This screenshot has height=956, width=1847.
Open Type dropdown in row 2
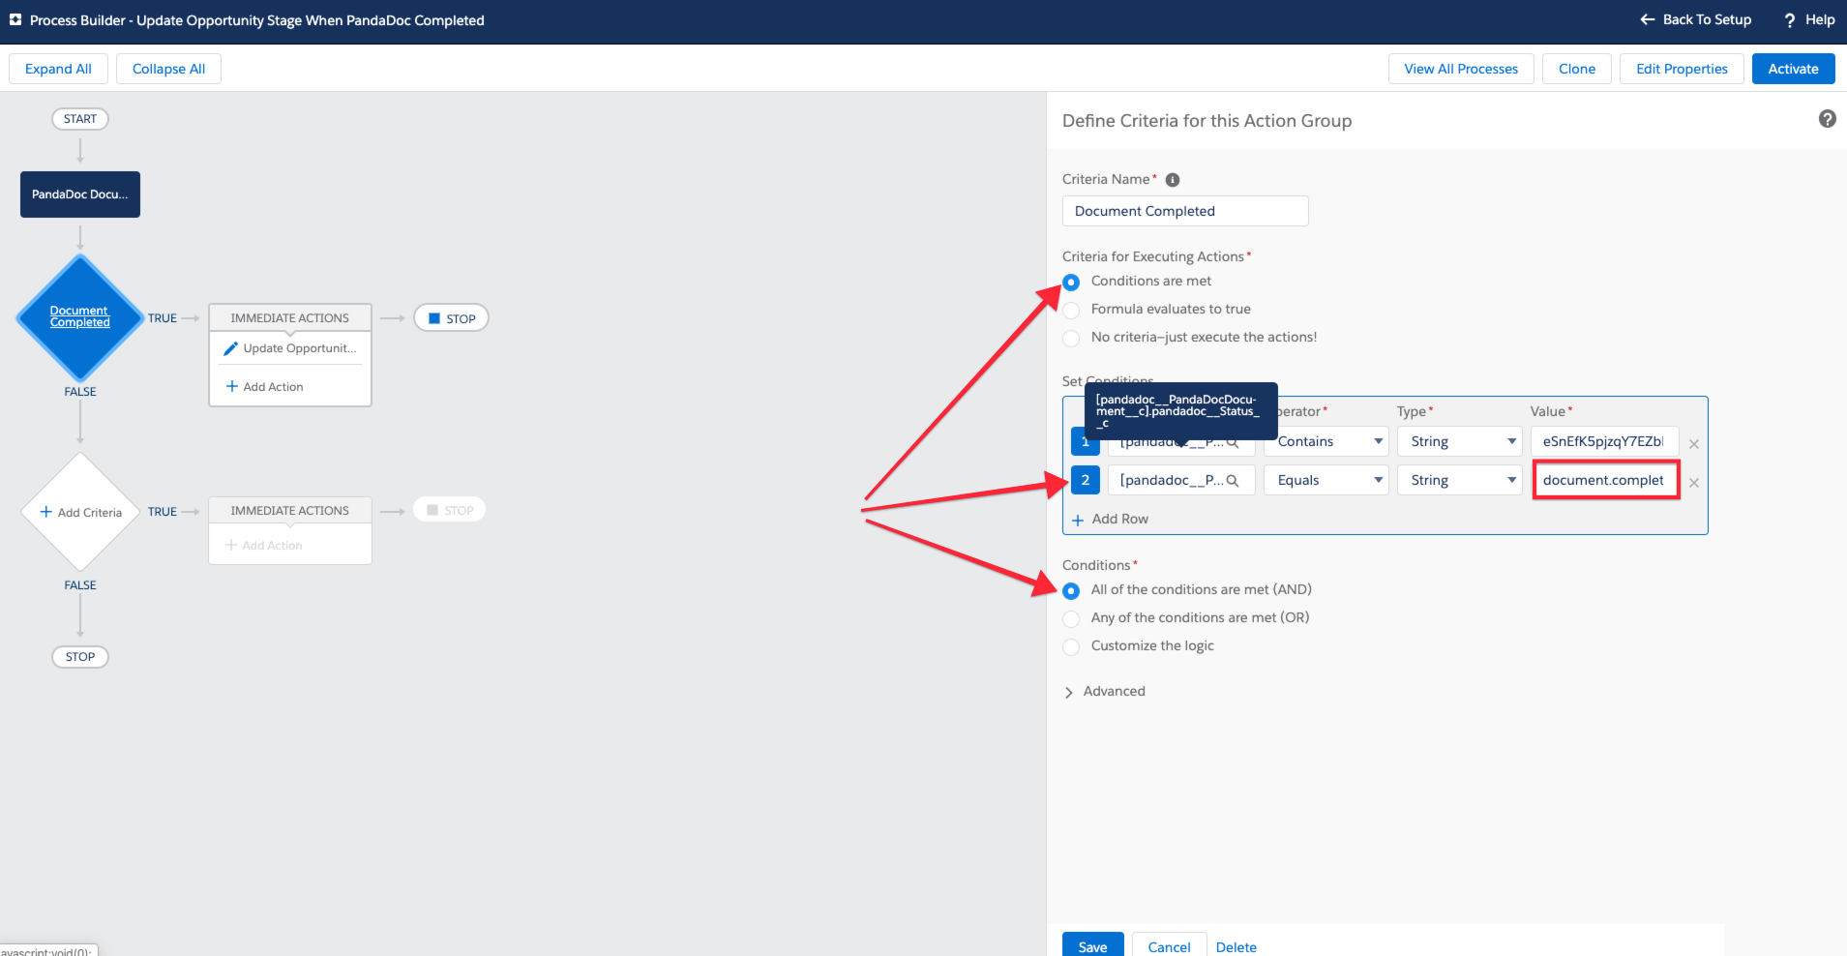(1460, 480)
